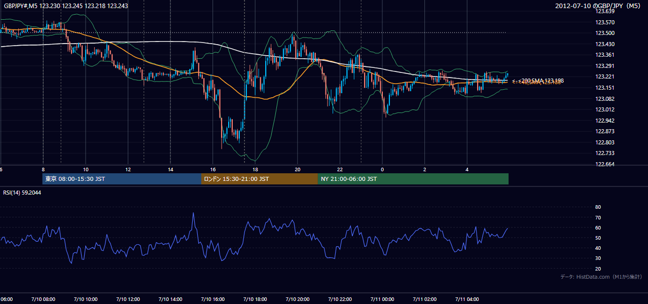Screen dimensions: 648x304
Task: Click the 7/10 10:00 bottom time label
Action: 86,299
